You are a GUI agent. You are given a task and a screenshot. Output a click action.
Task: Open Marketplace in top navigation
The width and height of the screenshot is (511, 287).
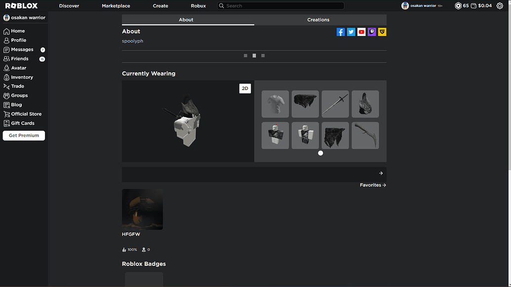[116, 6]
